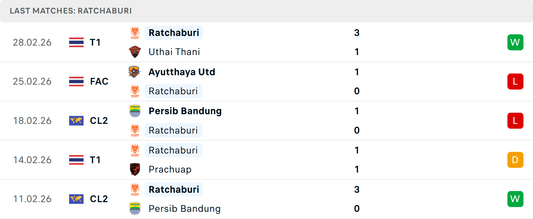Open the highlighted Ratchaburi team link
The width and height of the screenshot is (533, 219).
[174, 32]
